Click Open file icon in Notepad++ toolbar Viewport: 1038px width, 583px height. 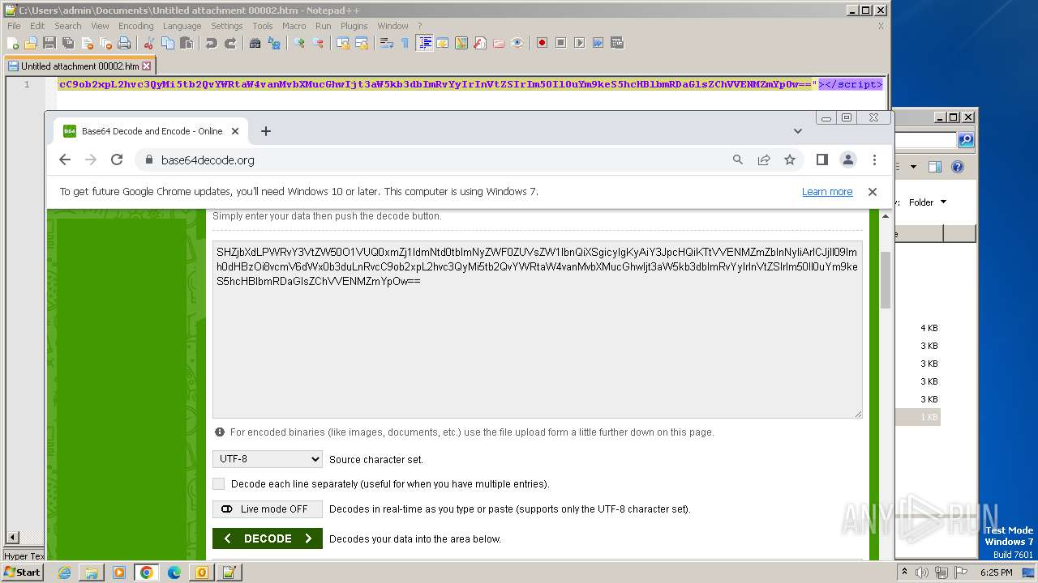[x=31, y=43]
